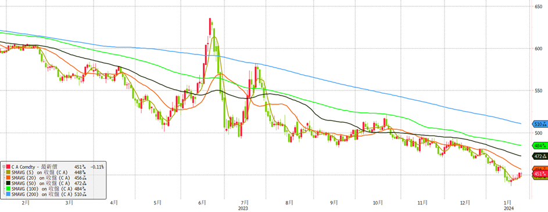Screen dimensions: 548x212
Task: Click the green SMAVG (100) color swatch
Action: 8,189
